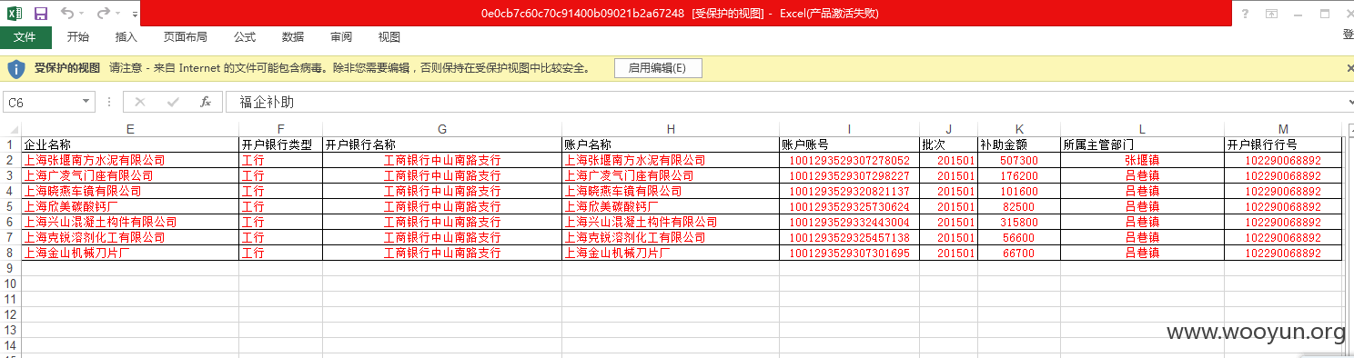This screenshot has width=1354, height=358.
Task: Click account number 1001293529307278052
Action: point(849,160)
